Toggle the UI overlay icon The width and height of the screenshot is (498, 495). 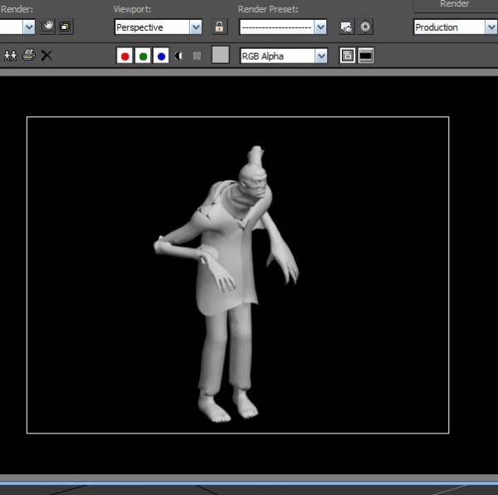tap(347, 56)
